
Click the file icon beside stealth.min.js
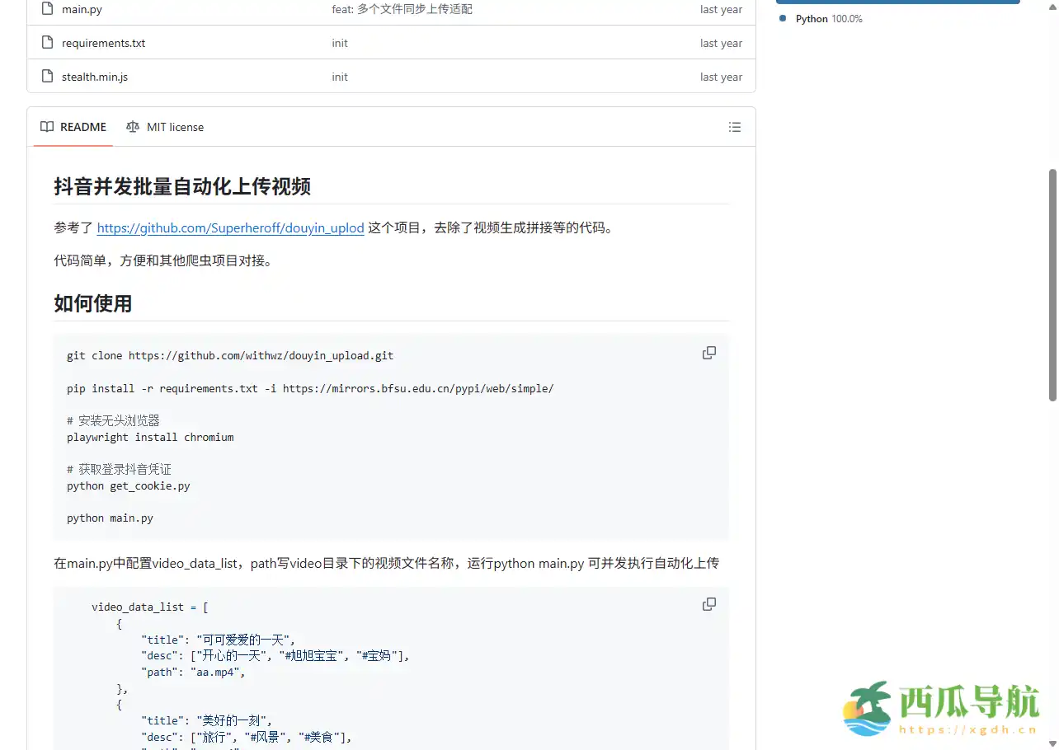pyautogui.click(x=47, y=76)
